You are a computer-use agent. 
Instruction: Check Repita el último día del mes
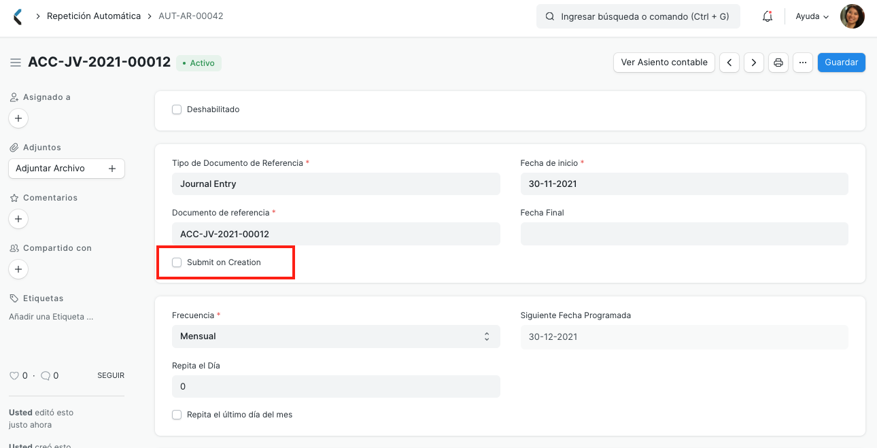(x=177, y=415)
